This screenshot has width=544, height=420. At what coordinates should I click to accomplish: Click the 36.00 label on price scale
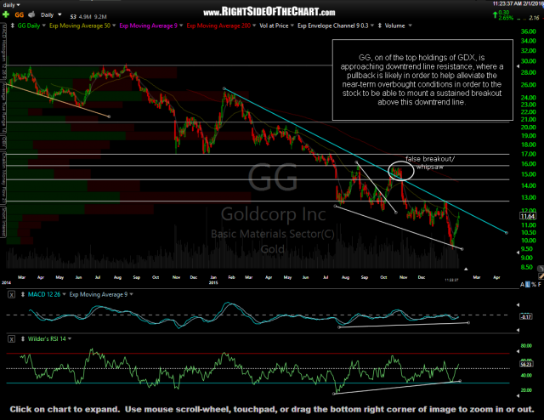tap(529, 31)
